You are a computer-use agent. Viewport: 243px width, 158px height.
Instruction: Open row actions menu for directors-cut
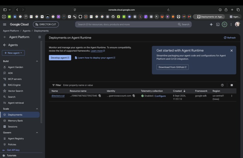[232, 96]
